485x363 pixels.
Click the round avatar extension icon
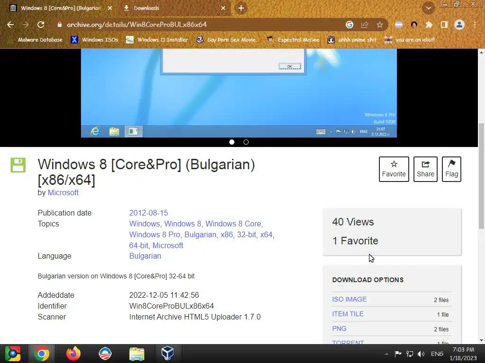(414, 25)
